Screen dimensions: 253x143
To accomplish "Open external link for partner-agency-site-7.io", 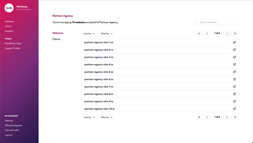I will coord(234,87).
